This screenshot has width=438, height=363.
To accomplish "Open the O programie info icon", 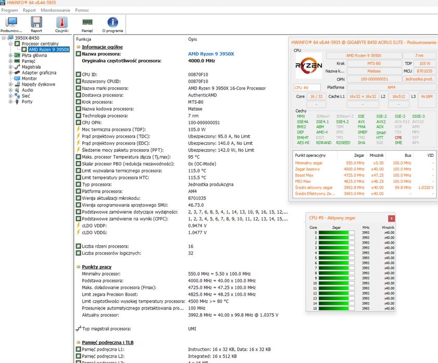I will coord(112,22).
